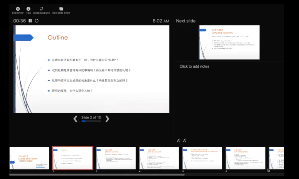Image resolution: width=299 pixels, height=179 pixels.
Task: Go back with previous slide arrow
Action: 75,119
